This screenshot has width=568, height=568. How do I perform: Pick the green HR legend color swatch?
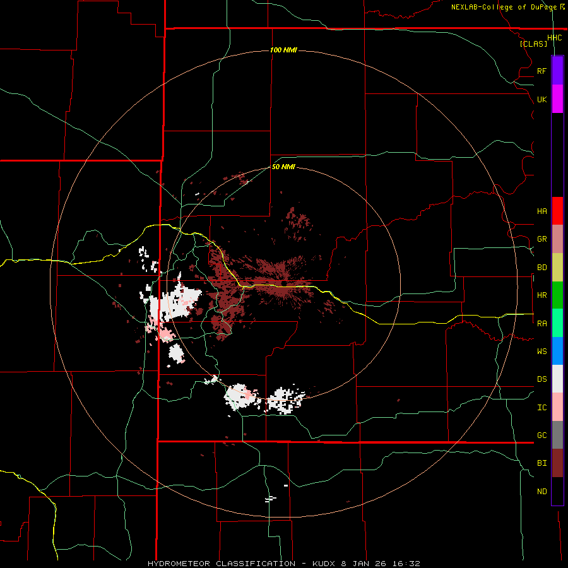click(x=557, y=295)
